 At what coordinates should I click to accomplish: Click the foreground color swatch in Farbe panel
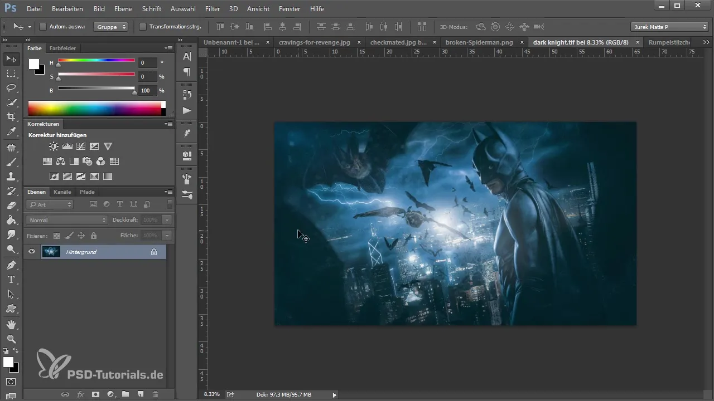tap(34, 63)
